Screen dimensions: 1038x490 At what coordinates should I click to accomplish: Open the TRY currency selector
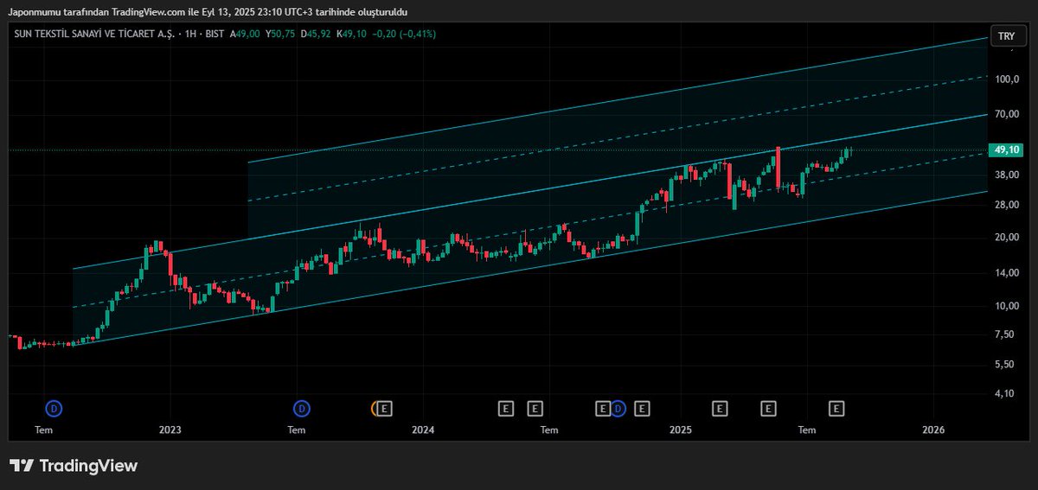1006,36
